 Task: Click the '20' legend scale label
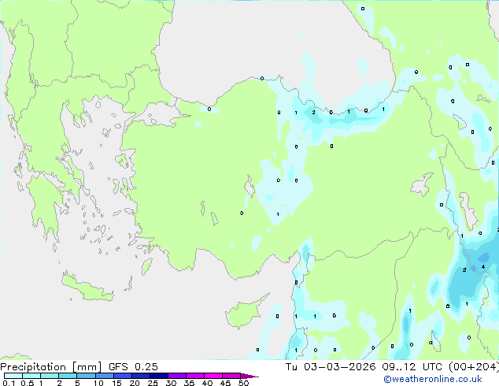[x=135, y=383]
